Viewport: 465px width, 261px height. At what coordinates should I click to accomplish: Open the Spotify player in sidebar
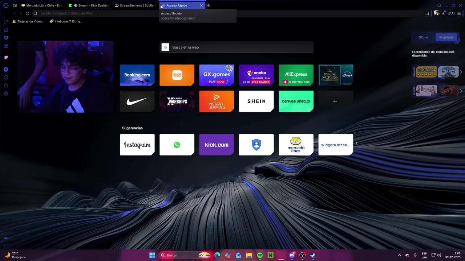[x=6, y=69]
